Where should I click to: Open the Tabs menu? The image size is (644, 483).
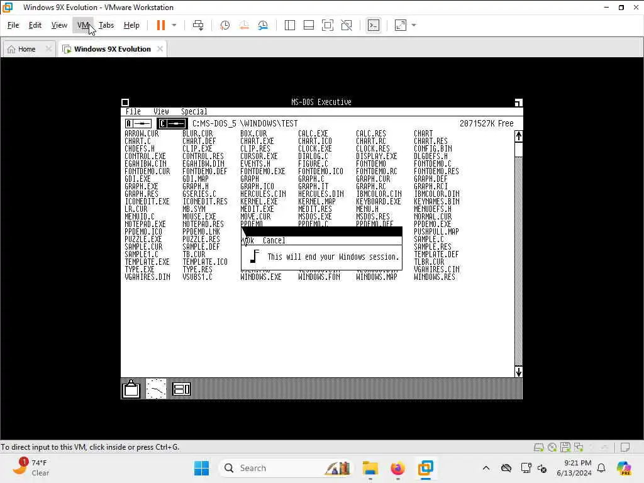tap(106, 25)
